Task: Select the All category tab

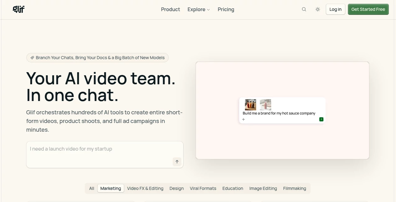Action: (92, 188)
